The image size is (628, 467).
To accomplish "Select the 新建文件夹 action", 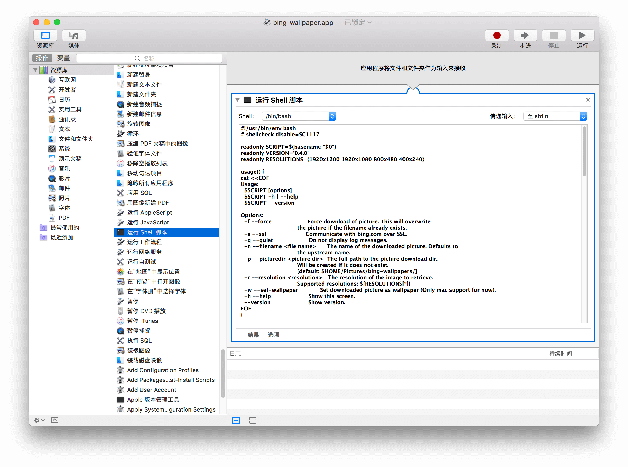I will click(167, 94).
